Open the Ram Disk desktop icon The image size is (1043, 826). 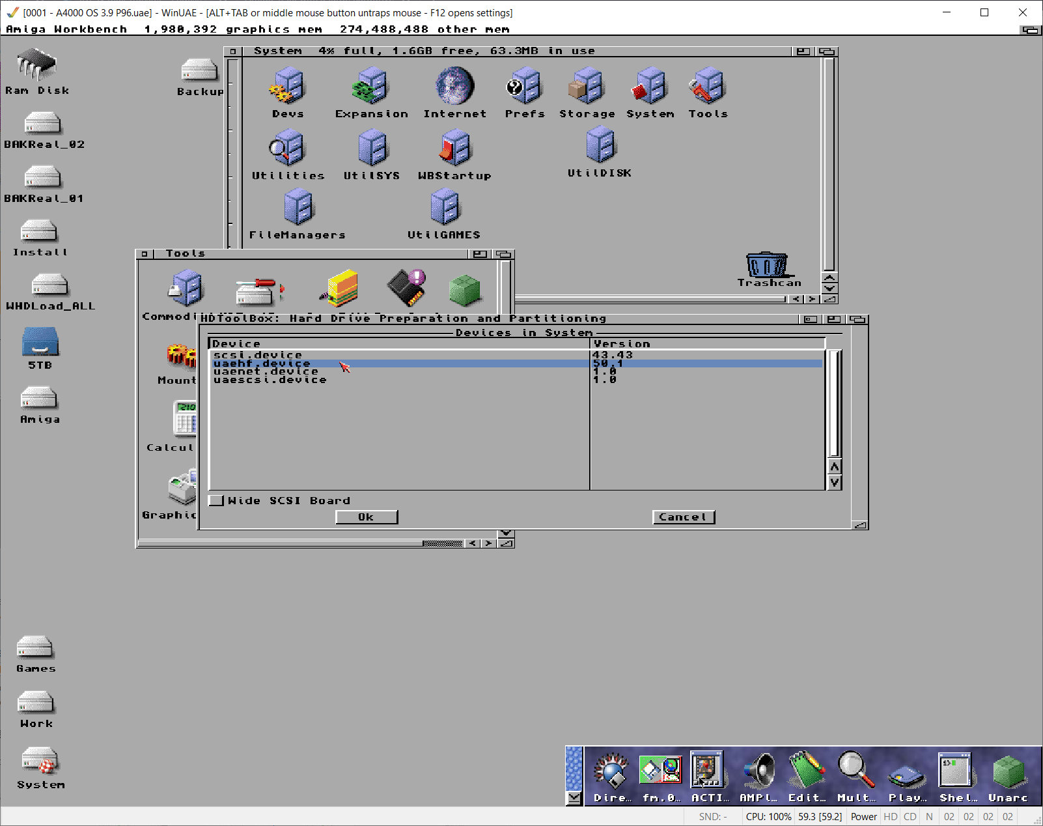pos(36,72)
